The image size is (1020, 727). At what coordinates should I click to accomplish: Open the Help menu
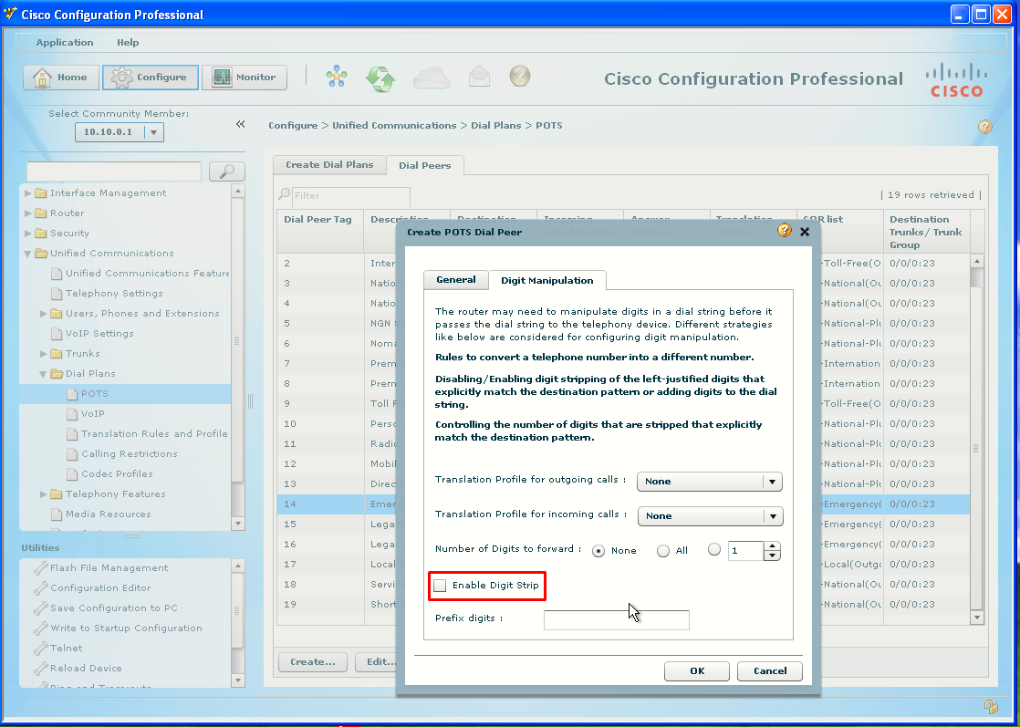(x=128, y=42)
